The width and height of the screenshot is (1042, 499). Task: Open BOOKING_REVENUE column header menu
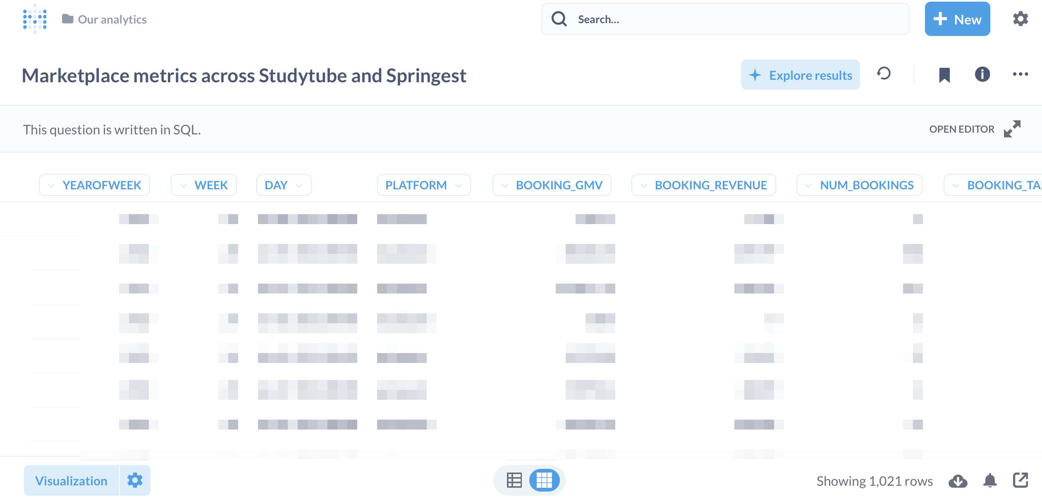[x=704, y=185]
